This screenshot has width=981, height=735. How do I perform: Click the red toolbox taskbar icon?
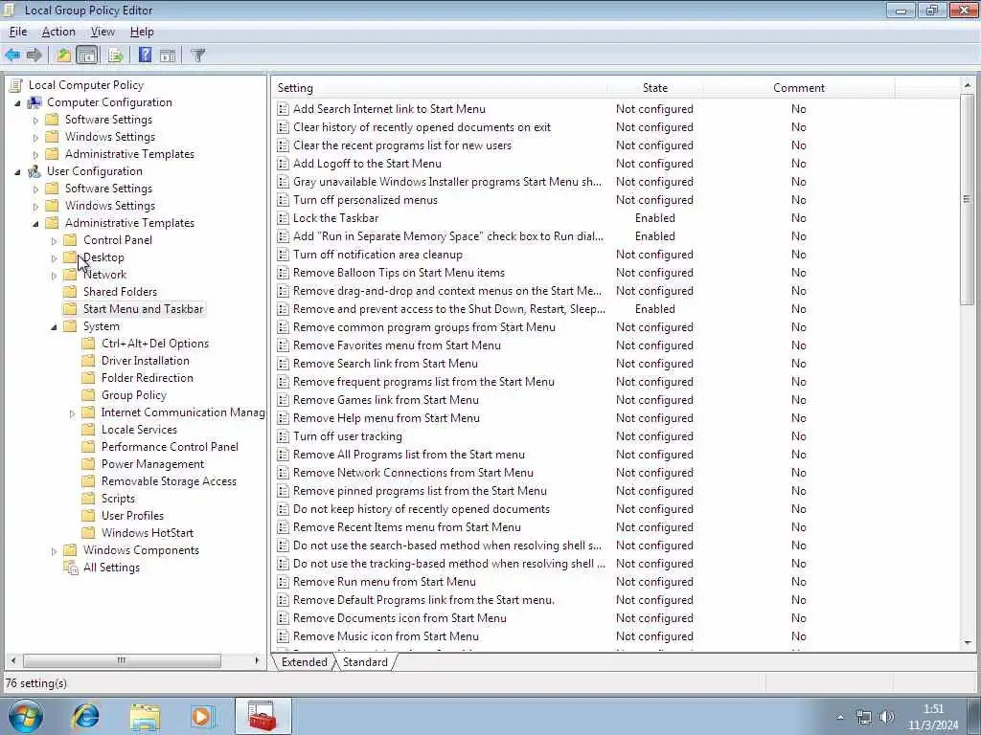pyautogui.click(x=262, y=716)
